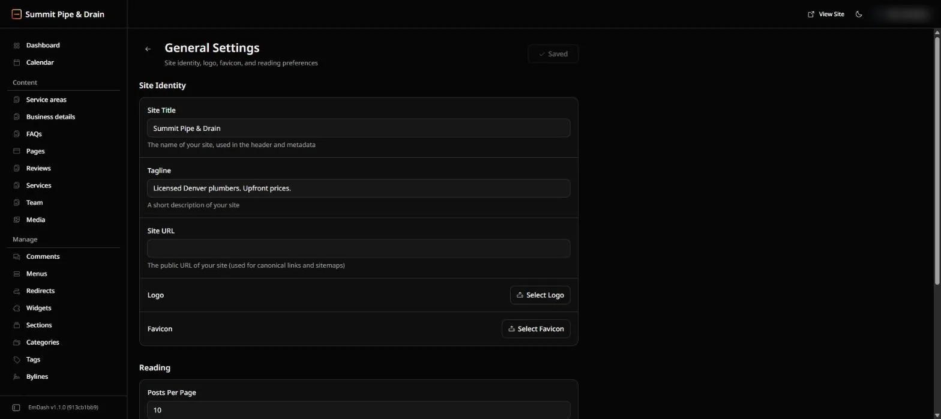
Task: Click the empty Site URL field
Action: click(358, 249)
